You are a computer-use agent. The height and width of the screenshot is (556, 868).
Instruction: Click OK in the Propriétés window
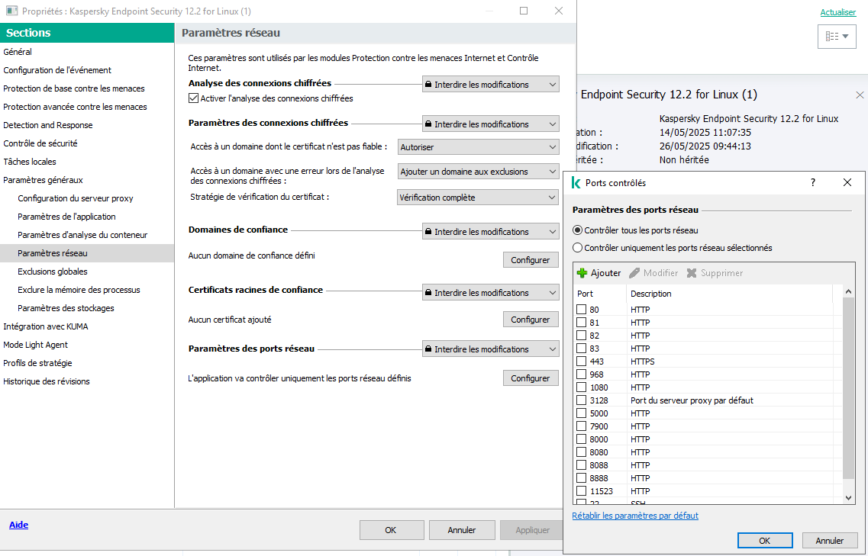(391, 530)
